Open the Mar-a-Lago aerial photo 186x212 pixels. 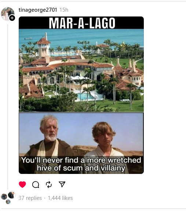81,70
